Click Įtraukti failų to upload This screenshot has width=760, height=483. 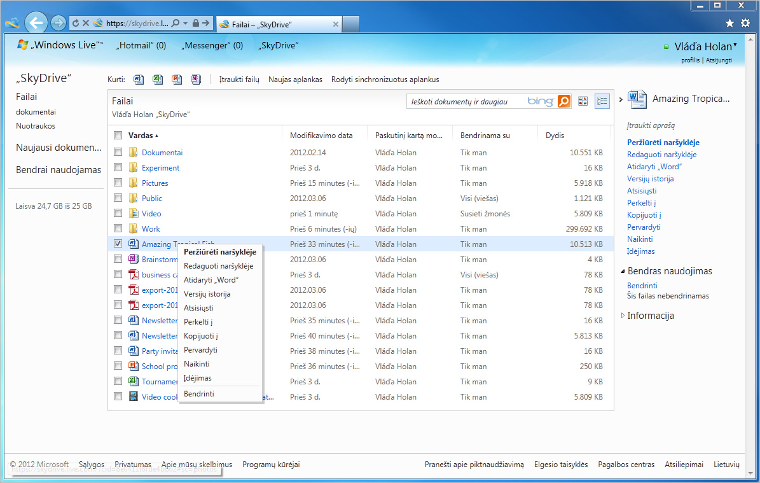tap(239, 80)
